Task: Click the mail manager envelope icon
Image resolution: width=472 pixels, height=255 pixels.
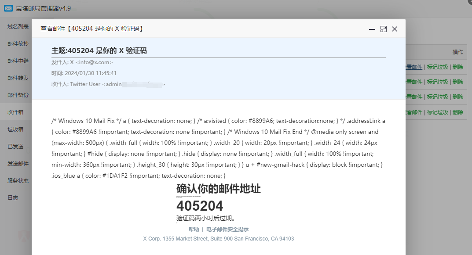Action: (x=8, y=8)
